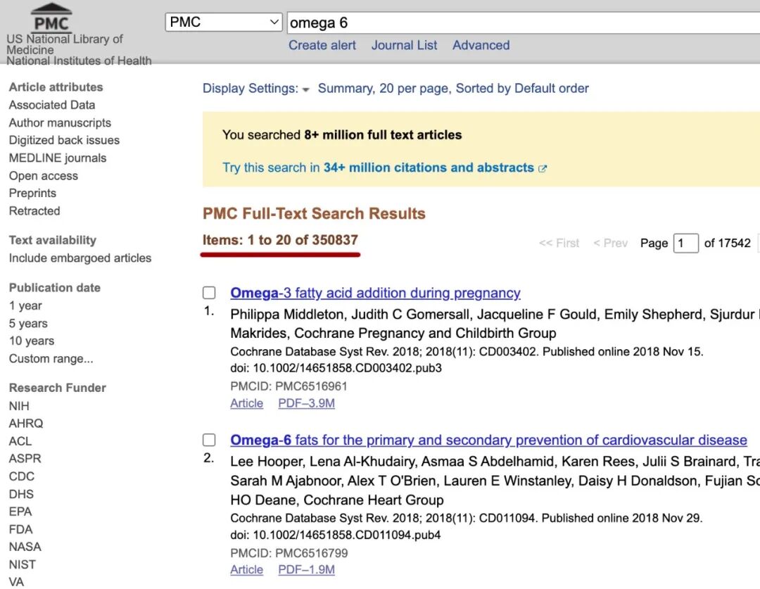This screenshot has width=760, height=589.
Task: Filter by ASPR research funder
Action: point(25,459)
